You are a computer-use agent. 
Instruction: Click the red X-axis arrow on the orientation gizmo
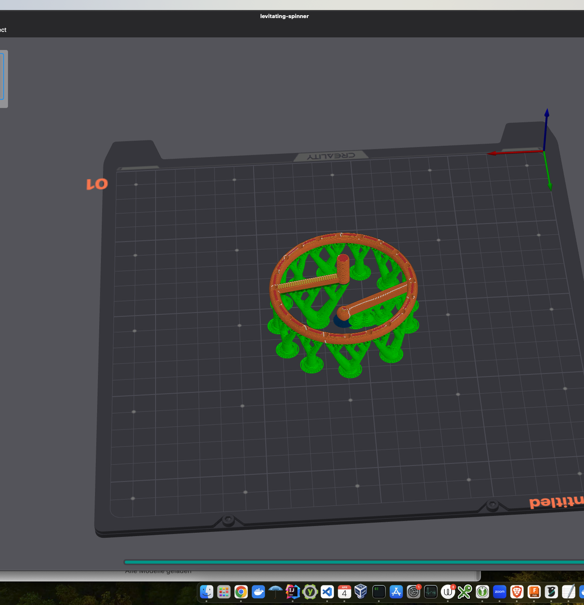point(492,153)
